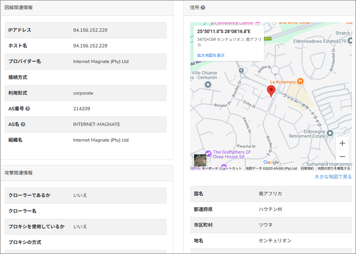Click the キーボード ショートカット map button
This screenshot has width=356, height=254.
click(x=222, y=168)
